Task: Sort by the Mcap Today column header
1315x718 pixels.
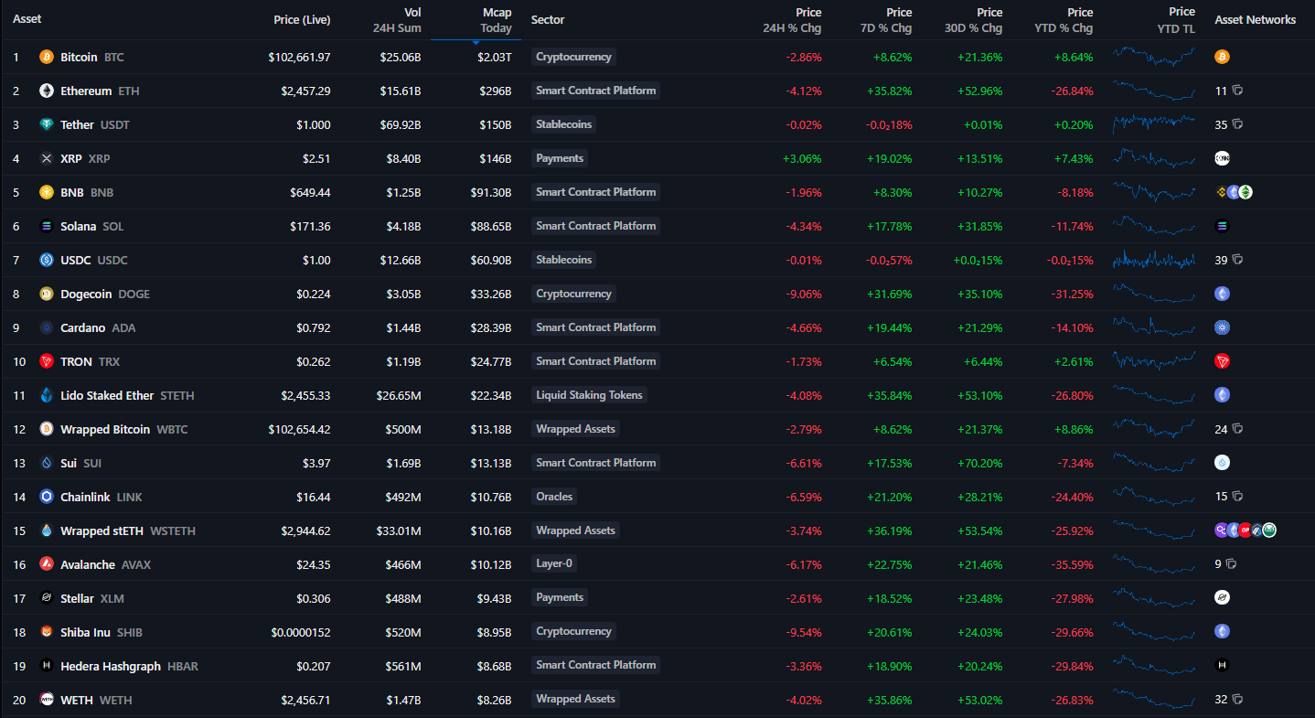Action: (x=497, y=20)
